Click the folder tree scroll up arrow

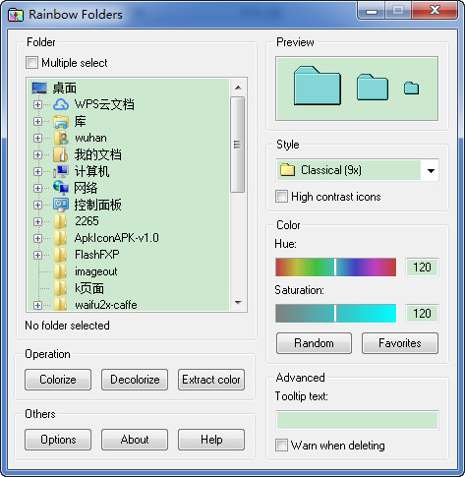(238, 88)
